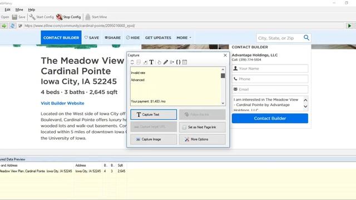The width and height of the screenshot is (356, 200).
Task: Click the message box scroll up arrow
Action: tap(305, 100)
